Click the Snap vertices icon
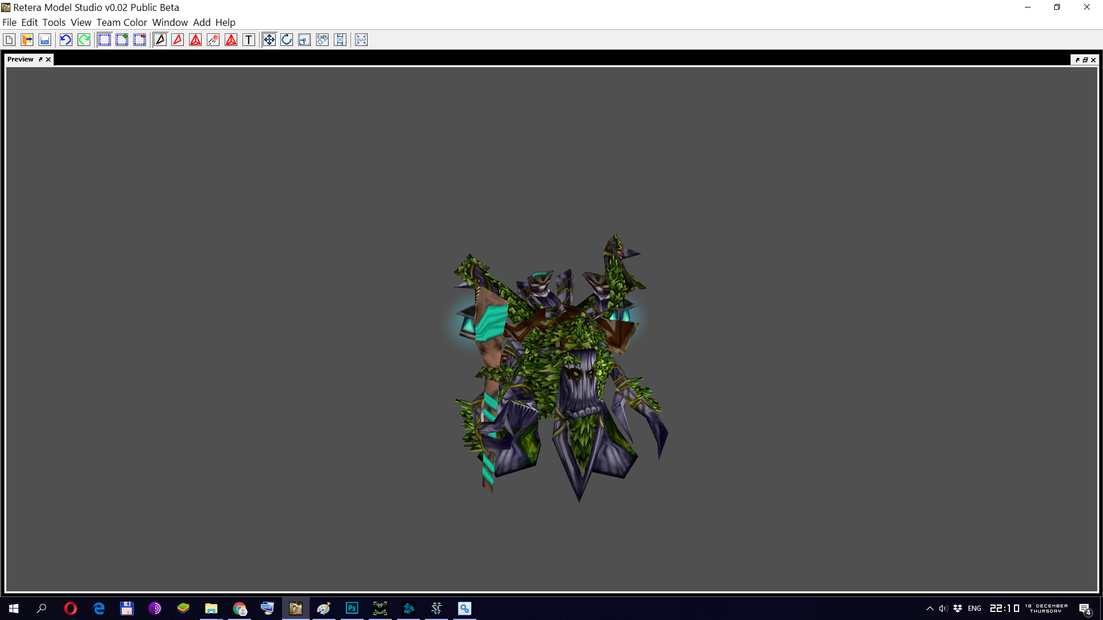Viewport: 1103px width, 620px height. click(x=361, y=40)
